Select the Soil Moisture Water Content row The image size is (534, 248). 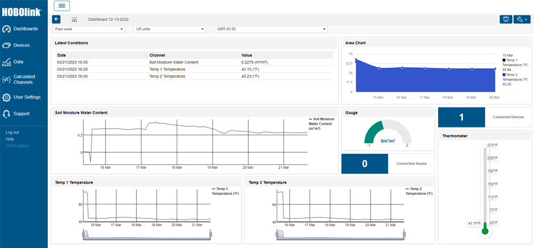(194, 62)
